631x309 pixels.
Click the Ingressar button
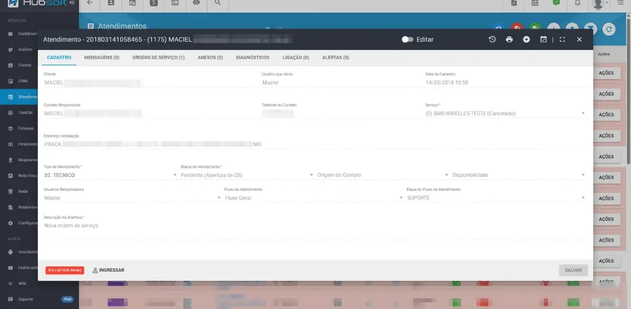click(x=108, y=270)
